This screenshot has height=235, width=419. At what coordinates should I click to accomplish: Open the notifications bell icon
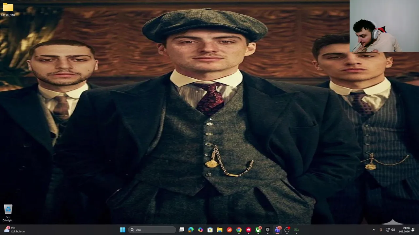(413, 230)
